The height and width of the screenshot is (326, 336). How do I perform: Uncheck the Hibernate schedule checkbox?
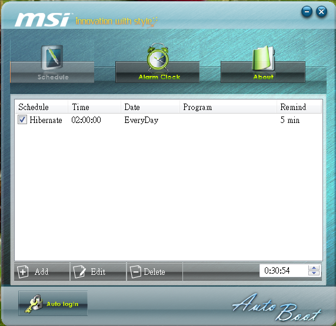click(22, 119)
